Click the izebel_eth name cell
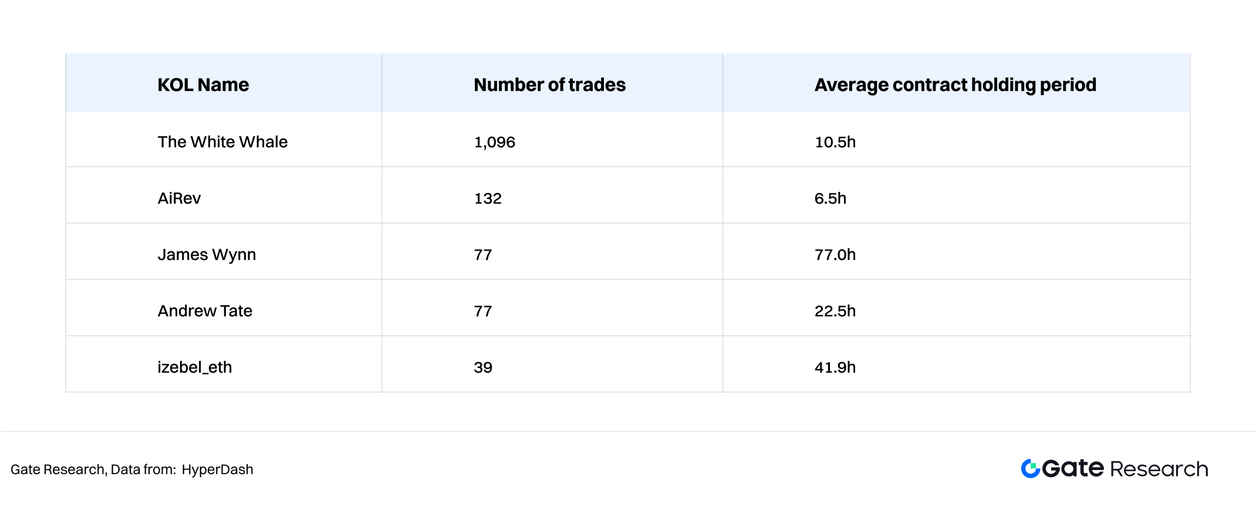The image size is (1256, 507). click(x=195, y=367)
